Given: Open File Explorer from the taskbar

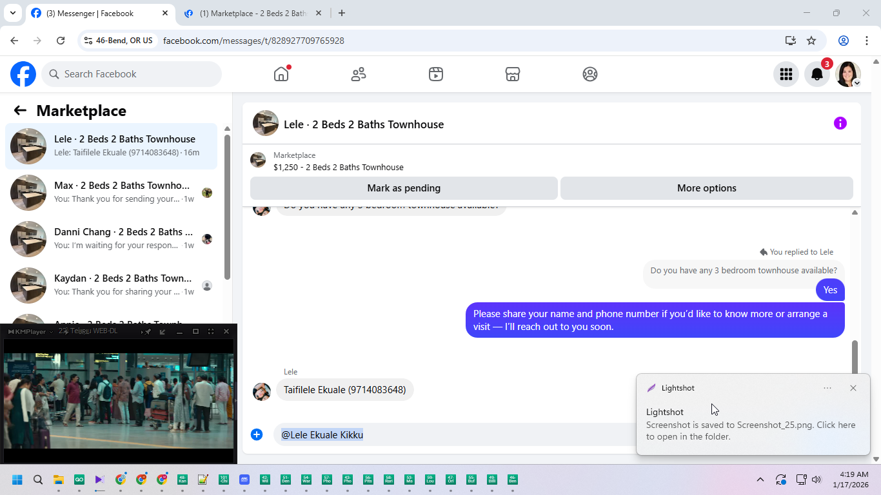Looking at the screenshot, I should (59, 480).
